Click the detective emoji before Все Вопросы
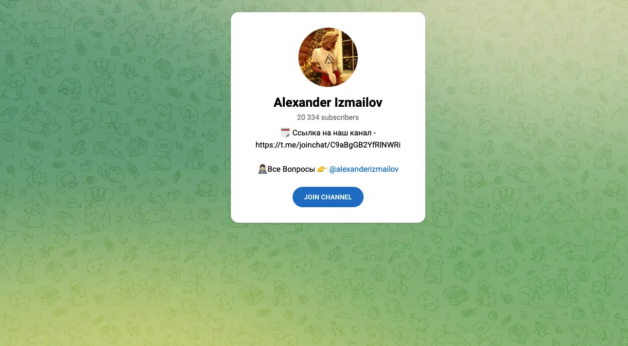Viewport: 628px width, 346px height. [x=262, y=169]
